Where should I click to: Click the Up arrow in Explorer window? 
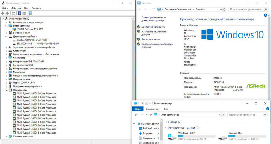click(x=150, y=115)
